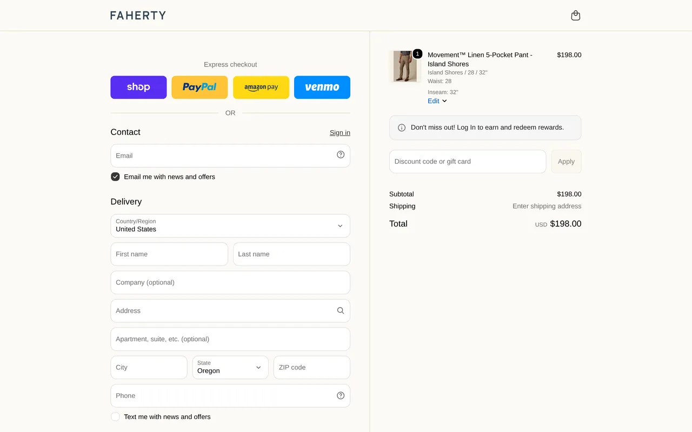
Task: Click the 'Enter shipping address' text
Action: [x=547, y=206]
